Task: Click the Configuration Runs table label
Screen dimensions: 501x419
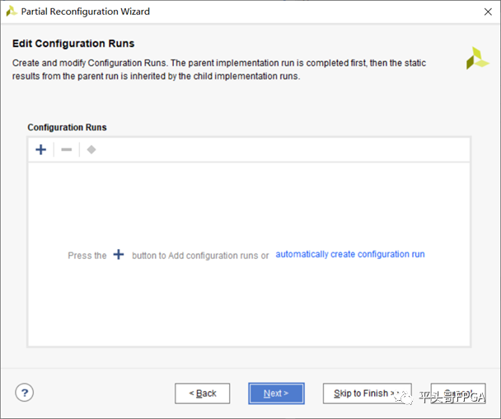Action: [67, 127]
